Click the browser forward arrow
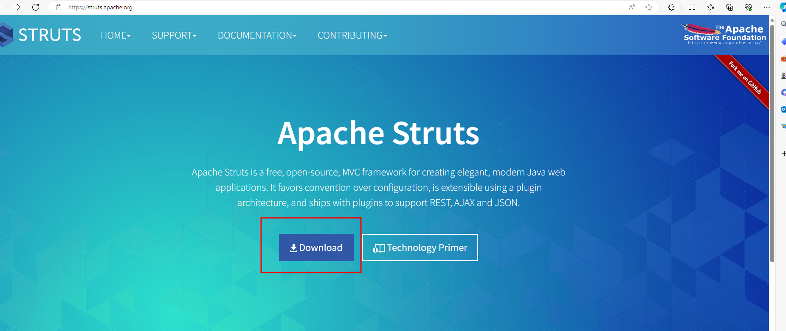786x331 pixels. (17, 7)
